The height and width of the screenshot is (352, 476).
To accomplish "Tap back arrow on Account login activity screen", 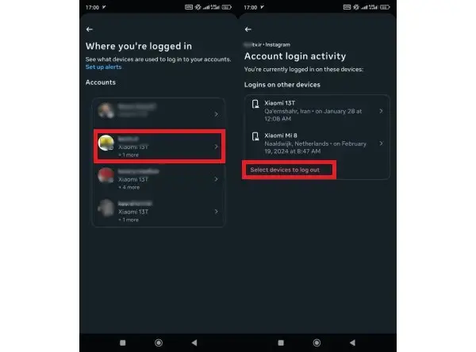I will tap(248, 29).
